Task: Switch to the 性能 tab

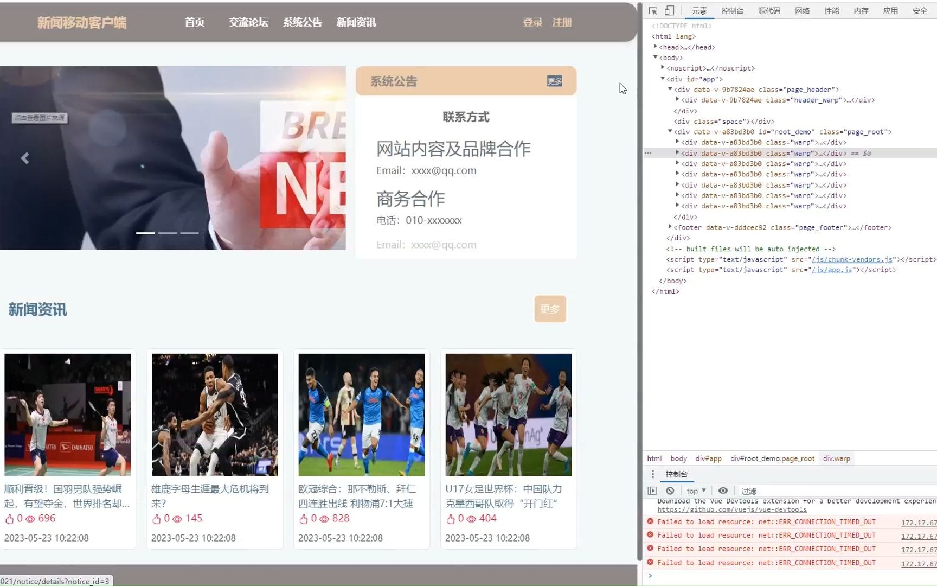Action: point(832,11)
